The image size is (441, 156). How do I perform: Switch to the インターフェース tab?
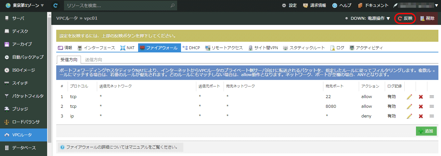click(96, 48)
